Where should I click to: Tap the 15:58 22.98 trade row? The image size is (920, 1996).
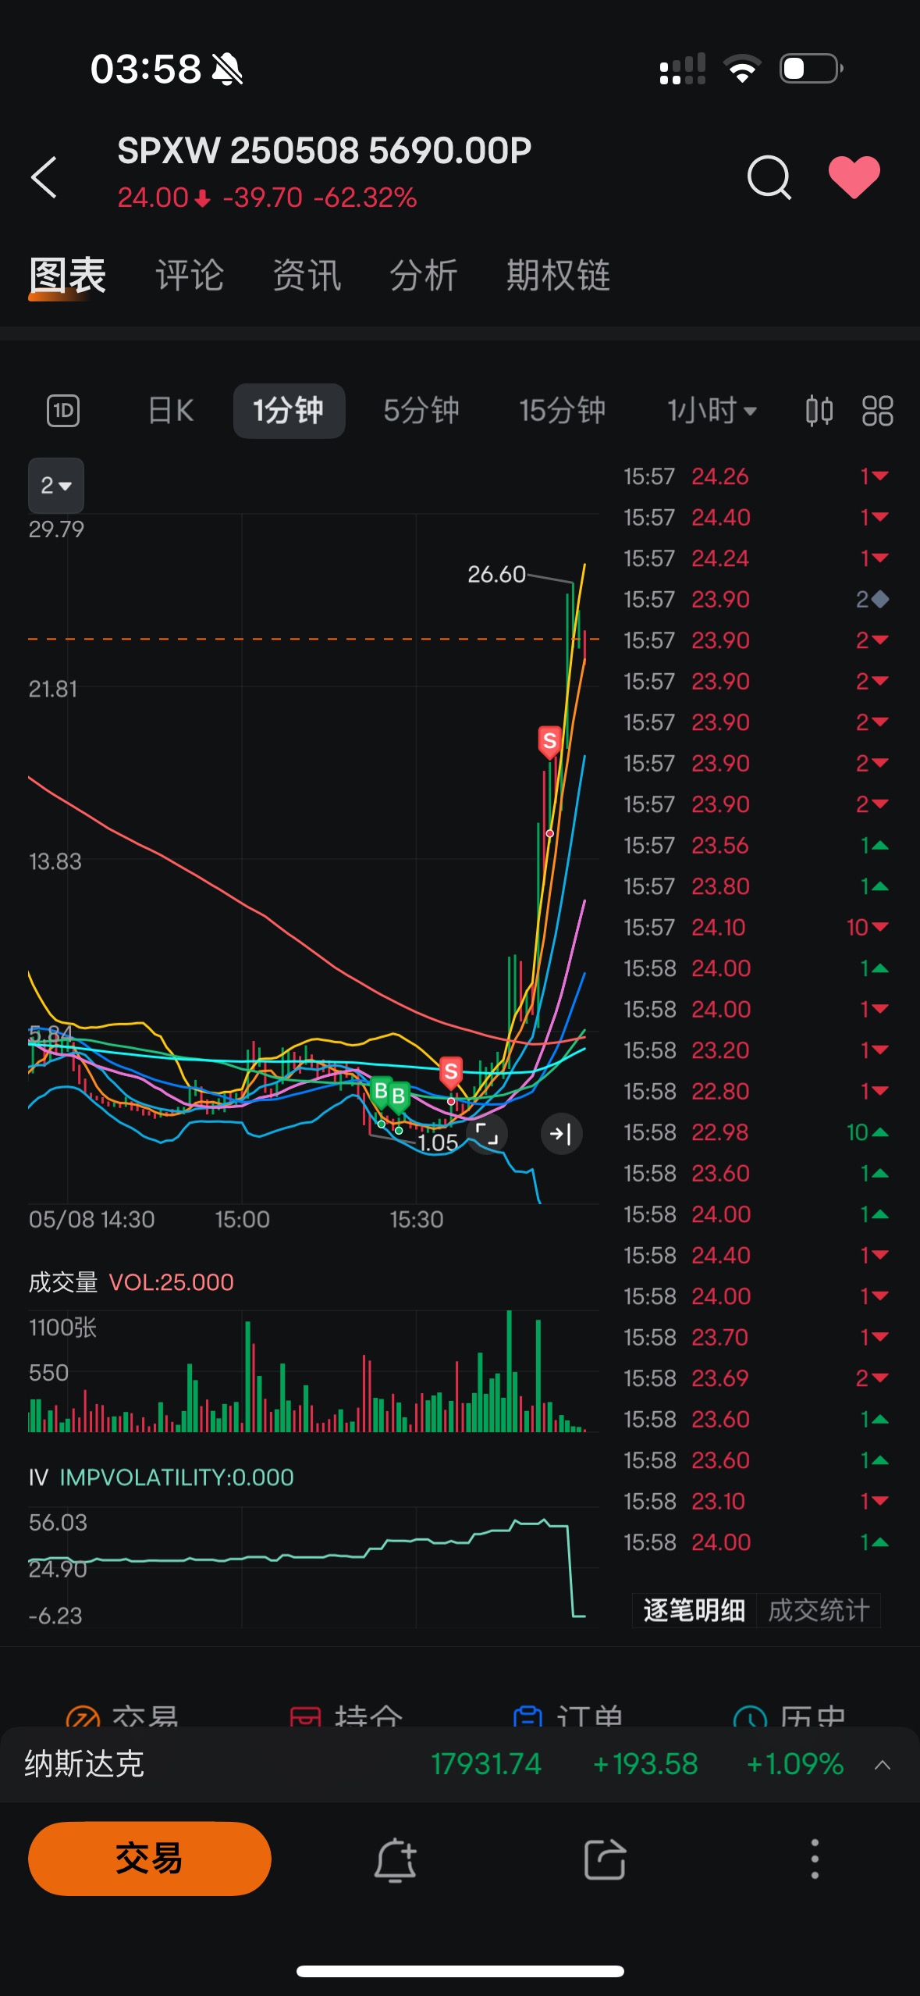click(x=756, y=1132)
